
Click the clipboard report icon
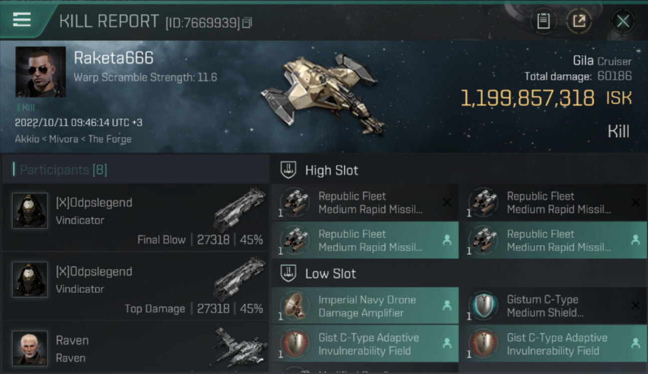click(x=543, y=21)
